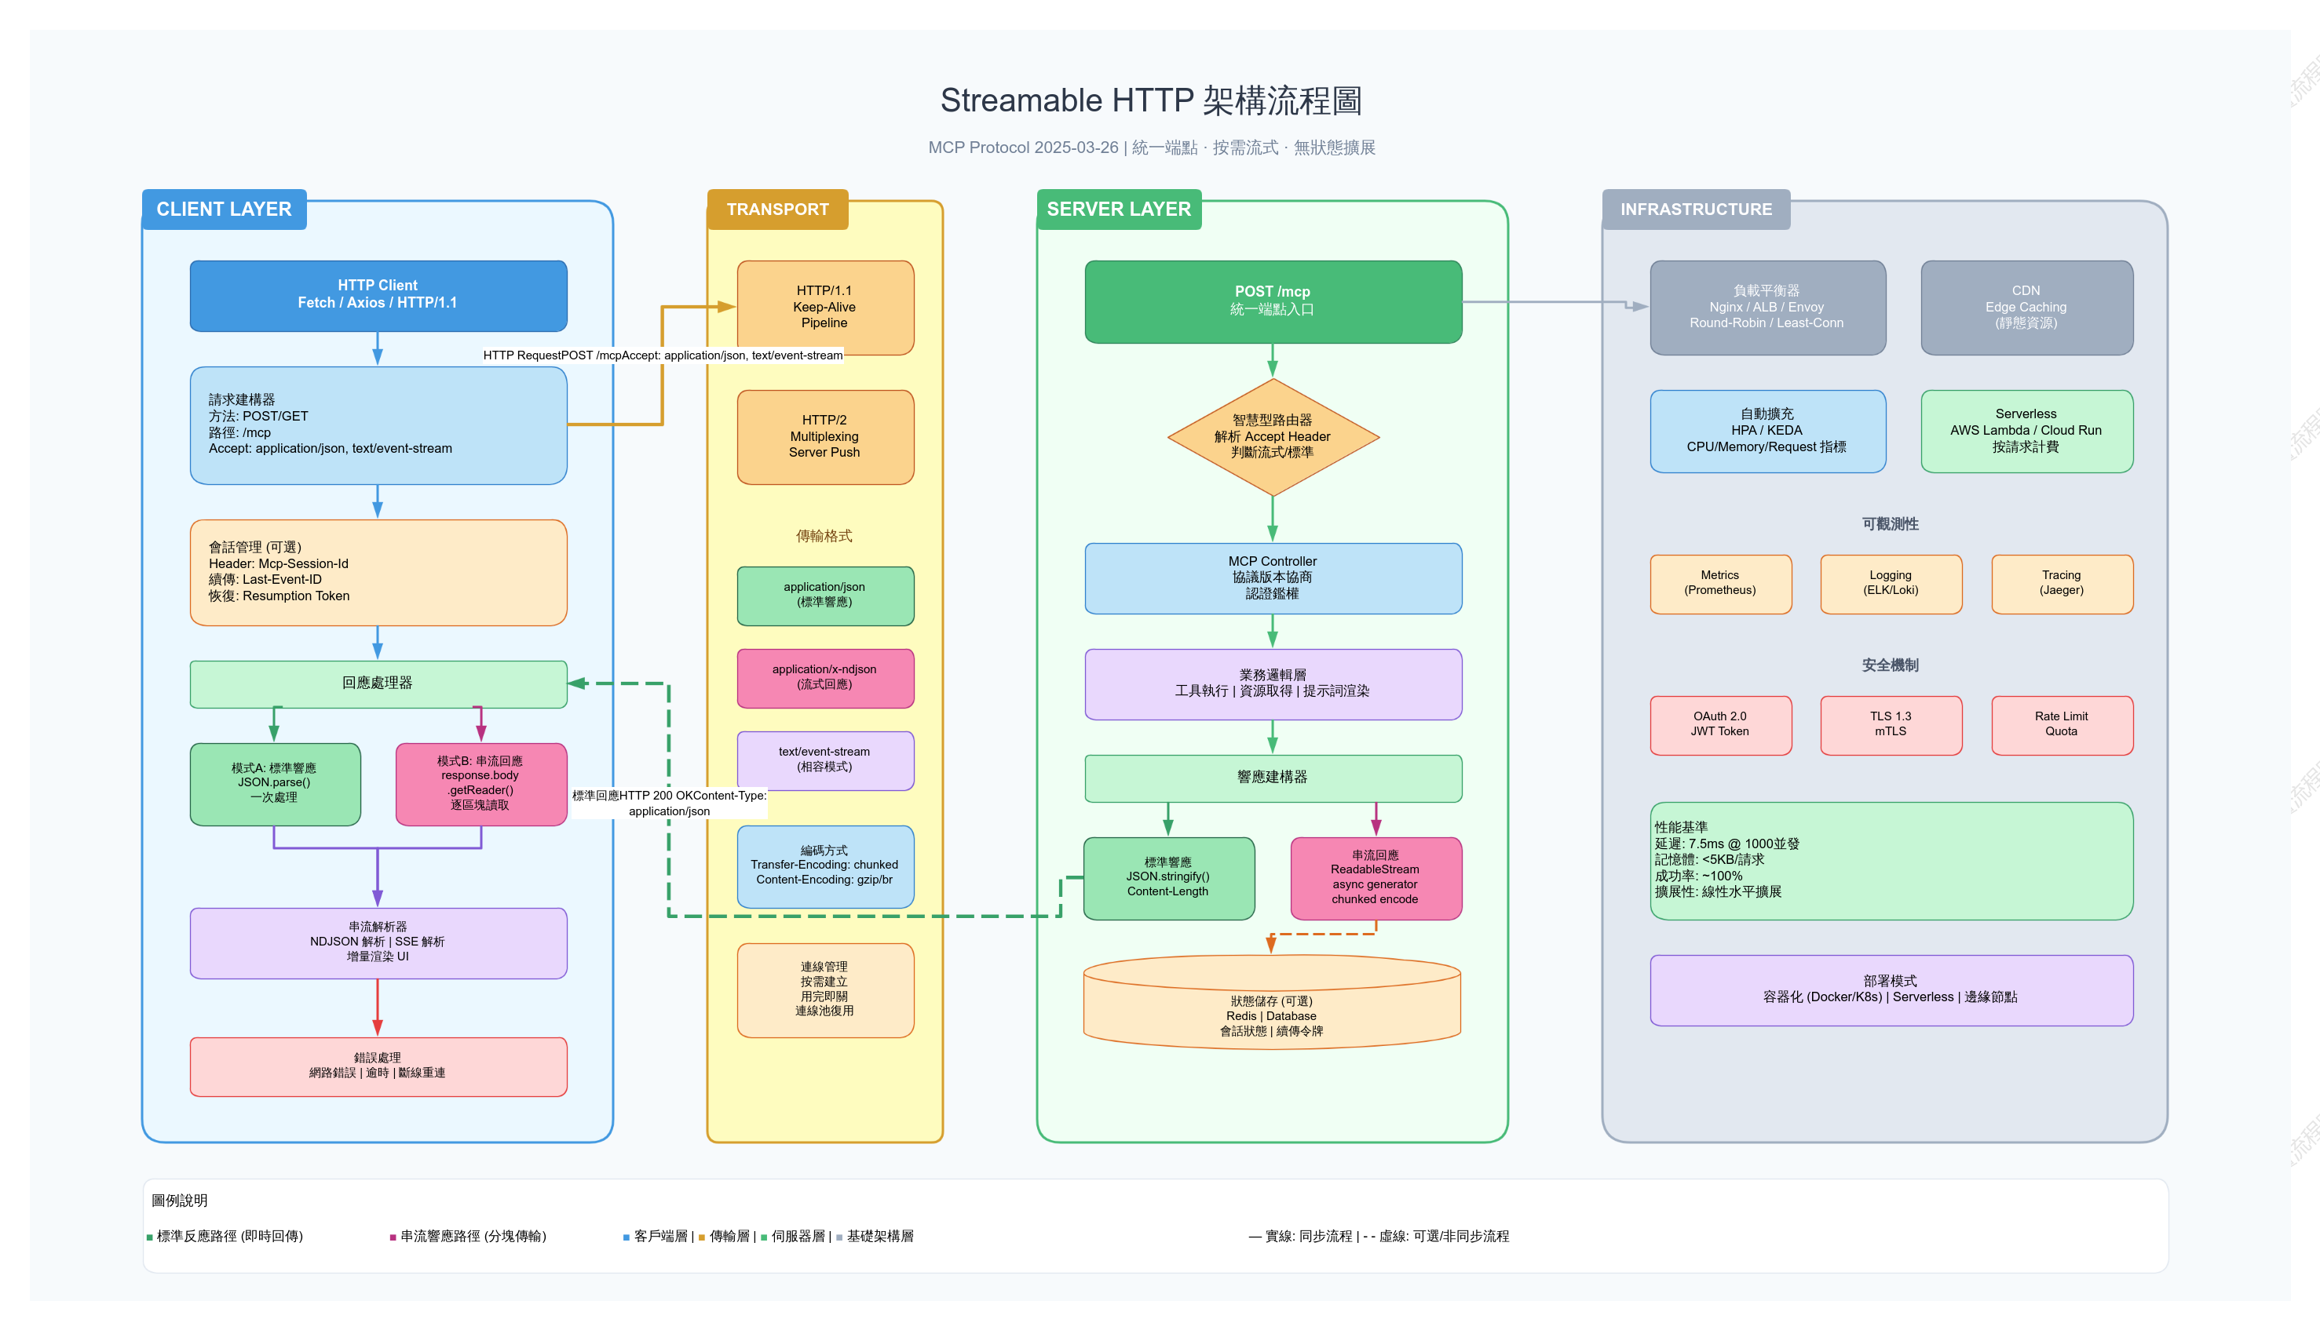This screenshot has width=2320, height=1330.
Task: Select 模式A 標準響應 JSON.parse() node
Action: tap(275, 784)
